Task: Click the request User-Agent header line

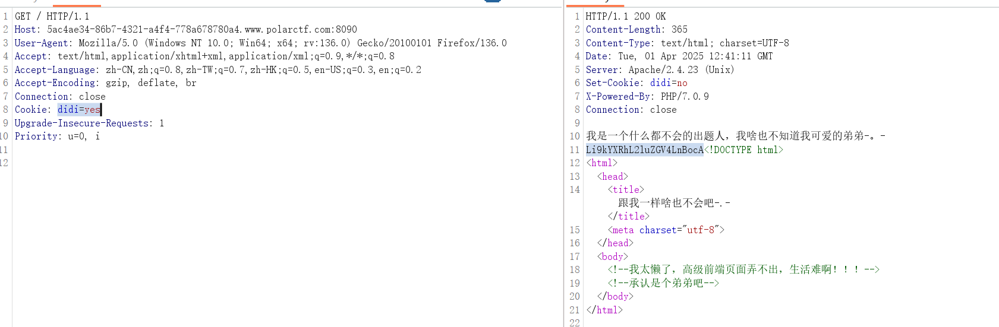Action: coord(261,43)
